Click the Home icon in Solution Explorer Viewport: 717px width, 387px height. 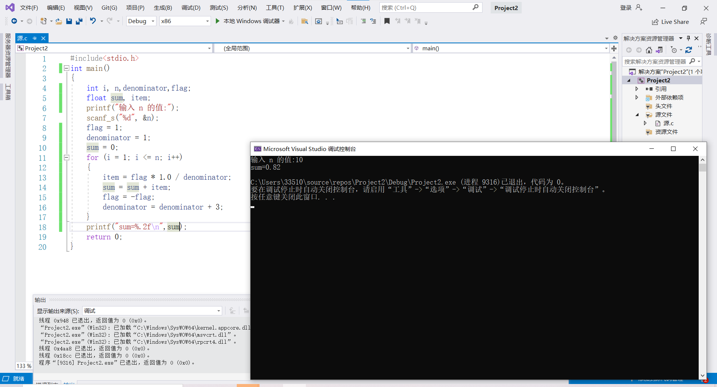[649, 50]
